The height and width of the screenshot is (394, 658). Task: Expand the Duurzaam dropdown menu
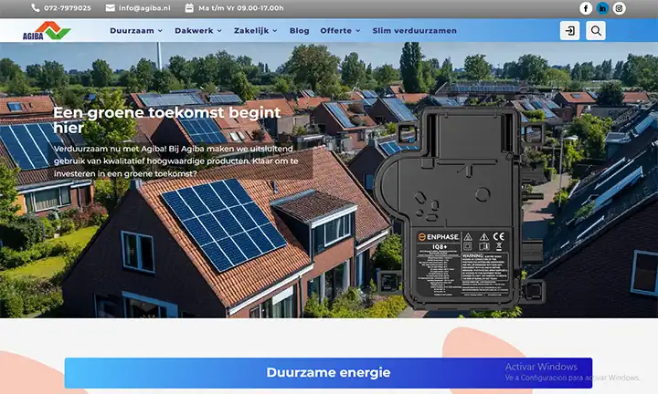136,31
